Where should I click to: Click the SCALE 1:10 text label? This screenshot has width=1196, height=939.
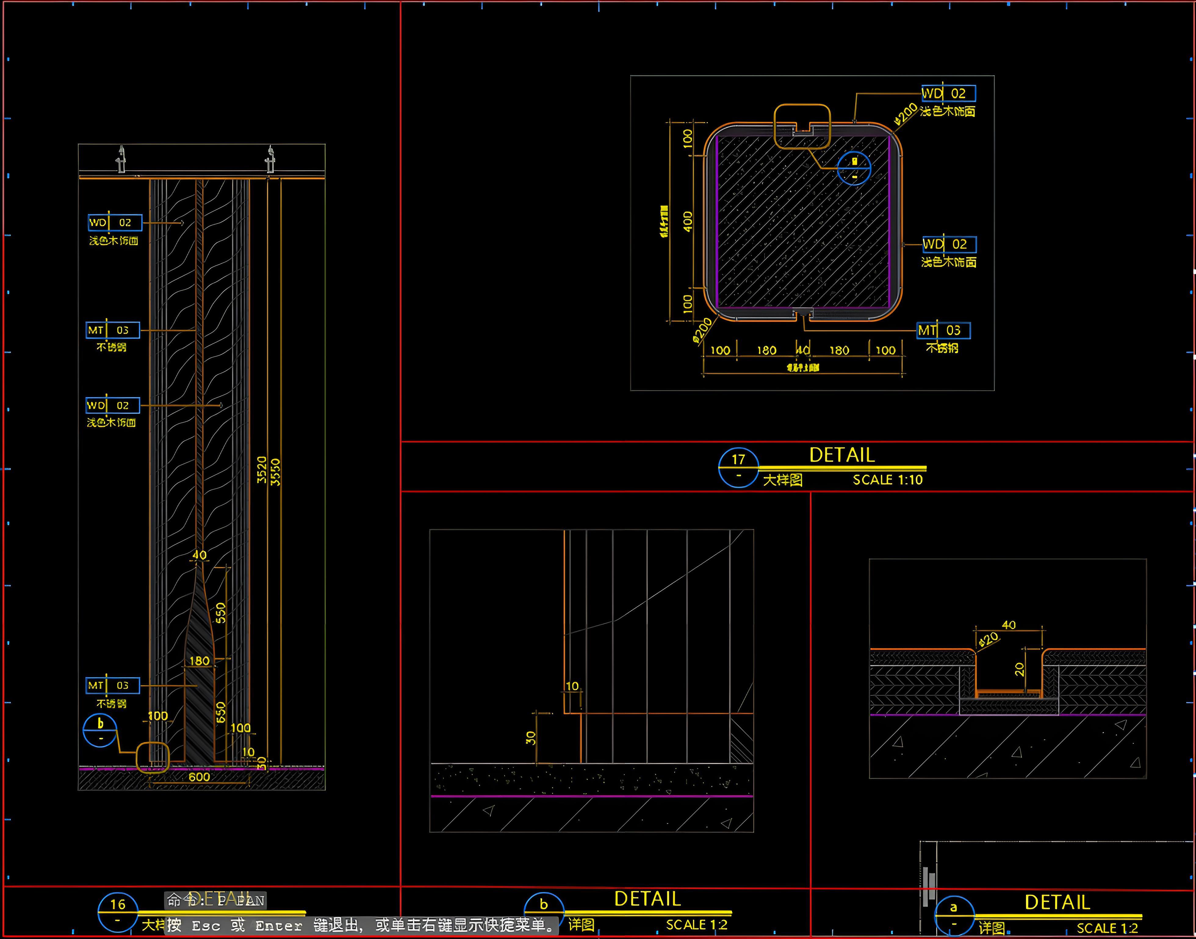point(887,480)
